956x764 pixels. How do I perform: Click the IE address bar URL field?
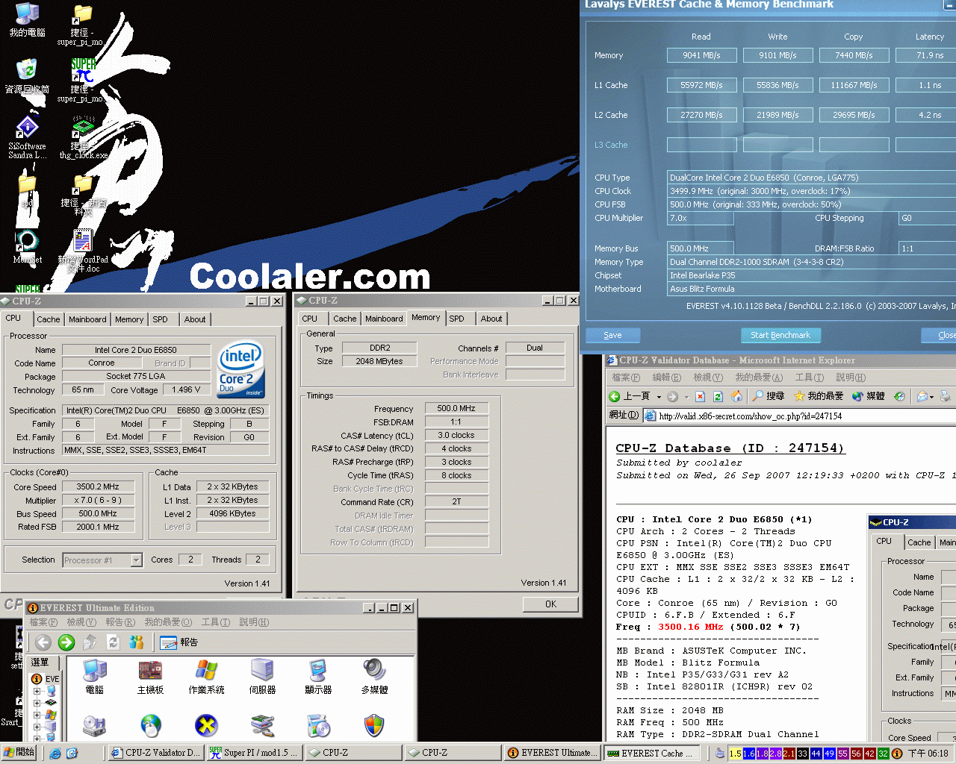(x=799, y=416)
